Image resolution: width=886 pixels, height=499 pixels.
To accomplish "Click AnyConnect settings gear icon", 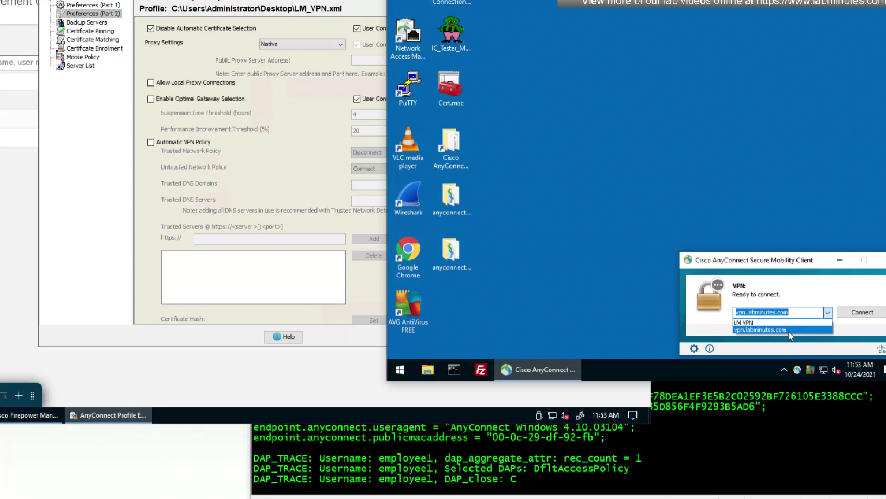I will tap(694, 349).
